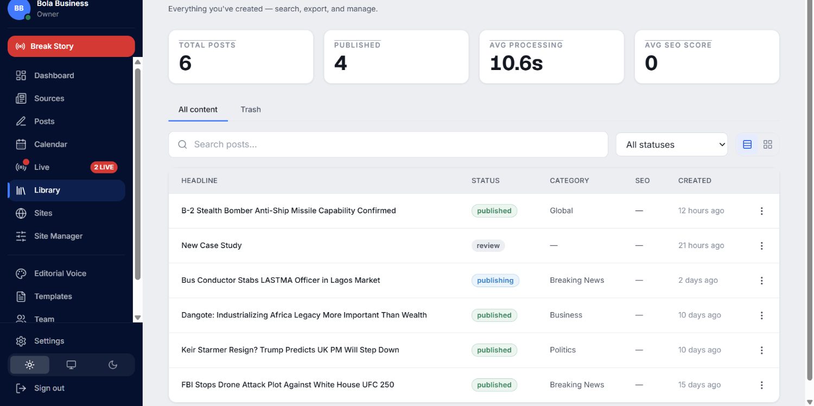The height and width of the screenshot is (406, 814).
Task: Click the main page vertical scrollbar
Action: tap(809, 190)
